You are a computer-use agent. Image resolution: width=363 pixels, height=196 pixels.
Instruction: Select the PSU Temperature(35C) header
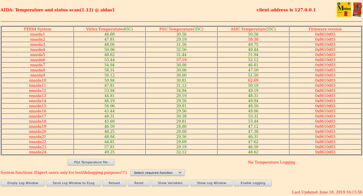tap(181, 29)
